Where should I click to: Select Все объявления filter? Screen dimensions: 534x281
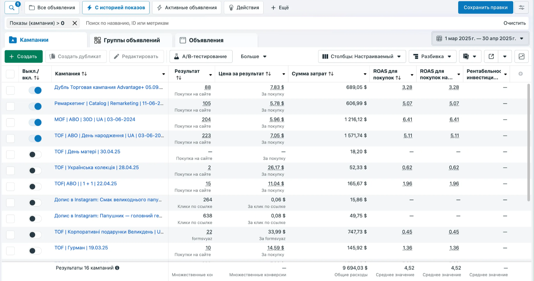[52, 7]
